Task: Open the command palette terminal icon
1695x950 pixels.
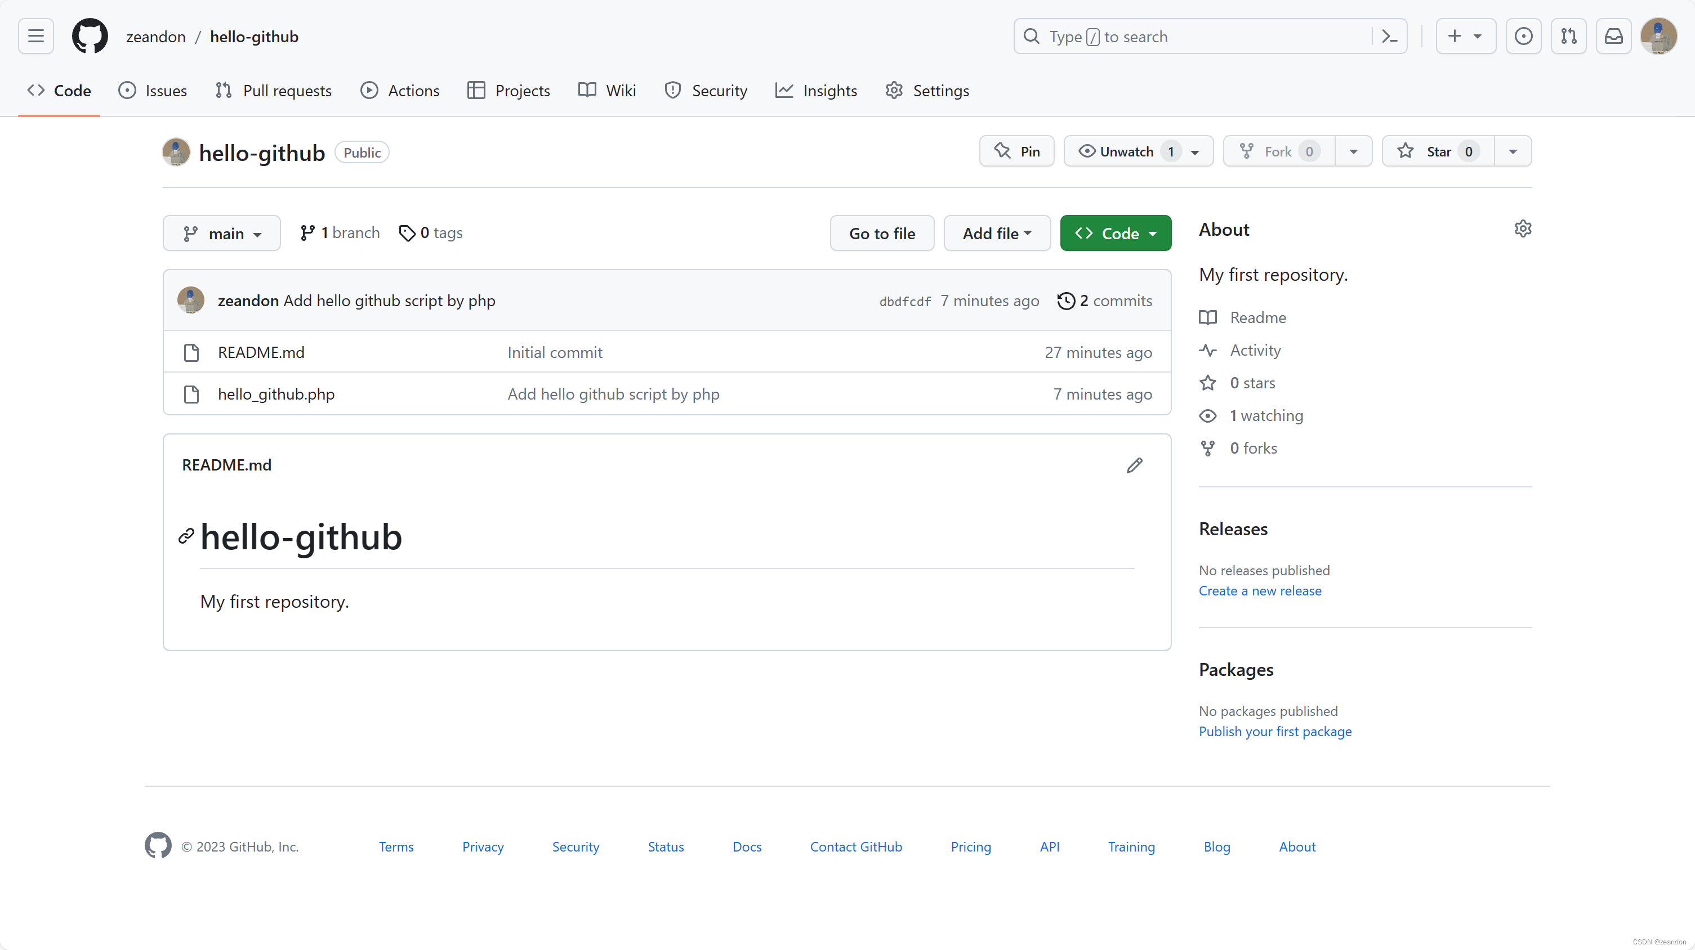Action: pyautogui.click(x=1389, y=36)
